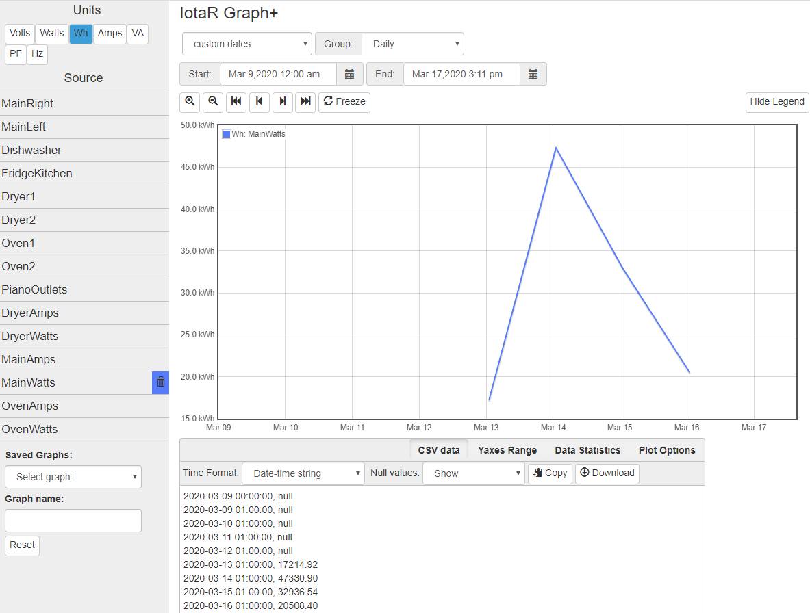Open the End date calendar picker
This screenshot has height=613, width=810.
(533, 75)
